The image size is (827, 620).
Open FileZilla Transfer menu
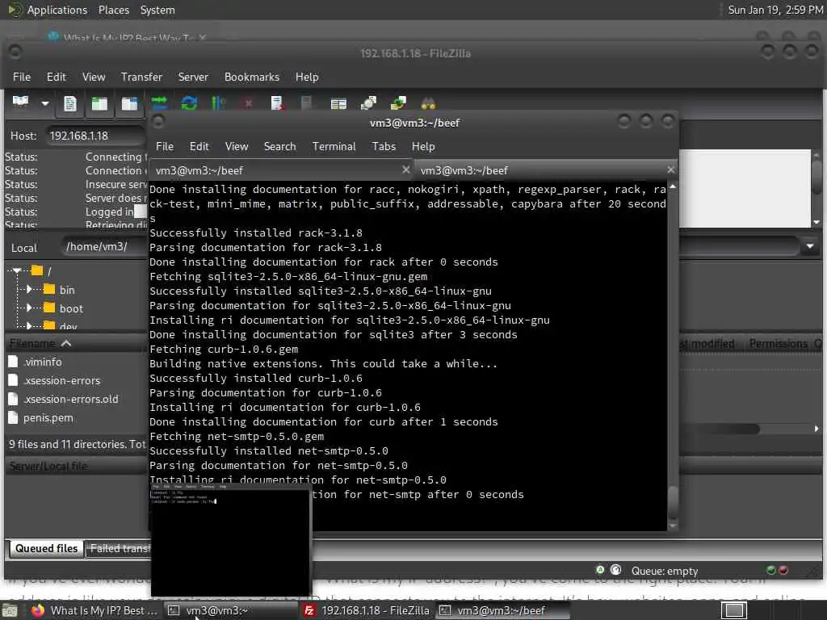tap(141, 77)
